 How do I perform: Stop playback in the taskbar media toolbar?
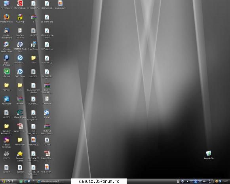point(188,181)
